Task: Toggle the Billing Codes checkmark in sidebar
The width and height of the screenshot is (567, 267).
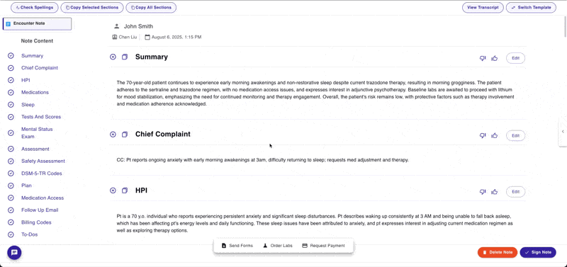Action: (x=11, y=222)
